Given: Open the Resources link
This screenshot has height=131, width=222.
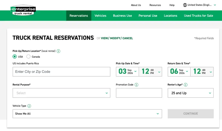Looking at the screenshot, I should [155, 5].
